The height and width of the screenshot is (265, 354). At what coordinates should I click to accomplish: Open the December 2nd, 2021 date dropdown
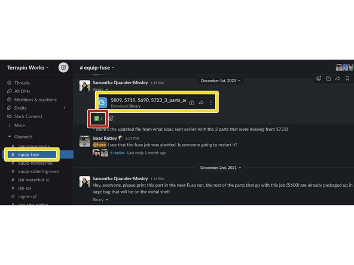(220, 168)
